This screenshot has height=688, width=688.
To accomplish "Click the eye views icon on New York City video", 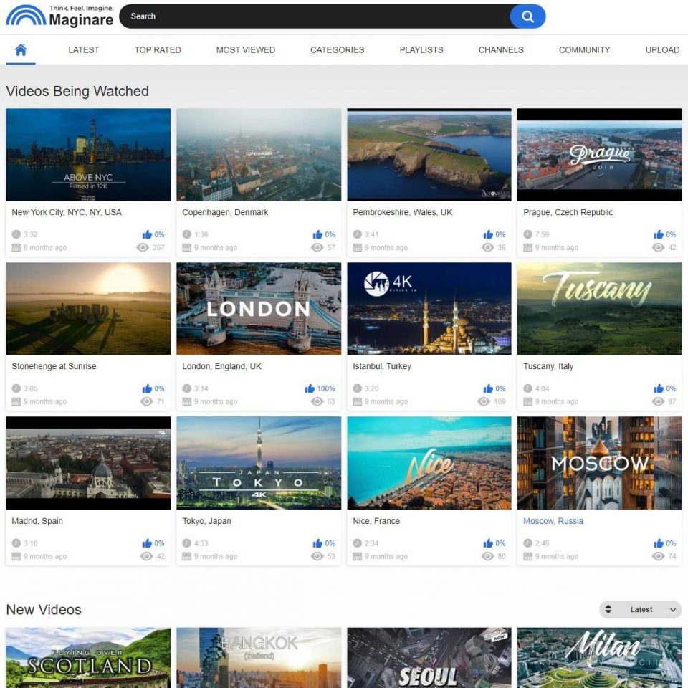I will click(x=143, y=247).
